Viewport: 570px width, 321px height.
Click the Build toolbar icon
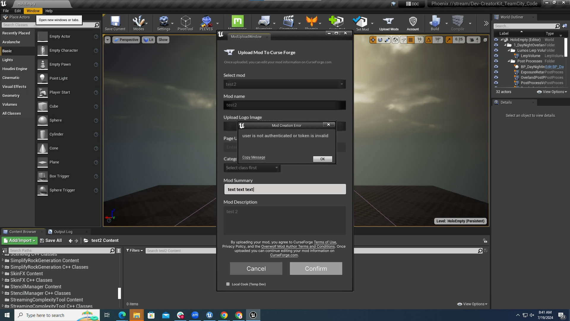click(x=435, y=23)
